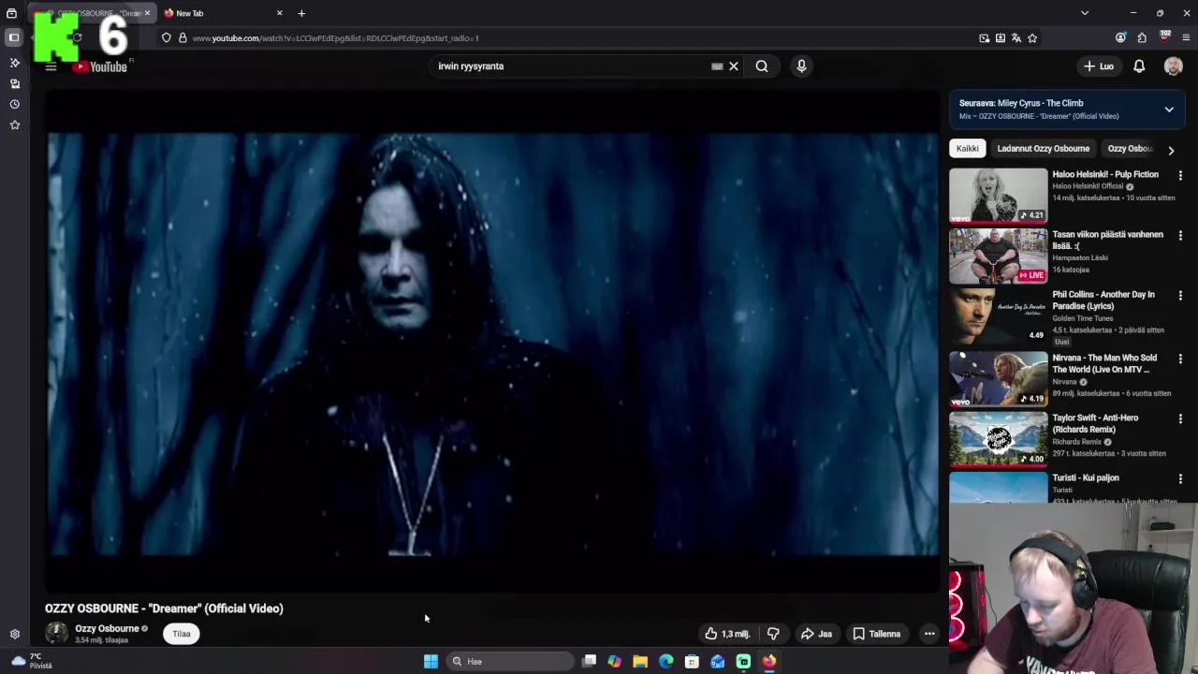This screenshot has height=674, width=1198.
Task: Open Ozzy Osbourne channel avatar
Action: click(56, 634)
